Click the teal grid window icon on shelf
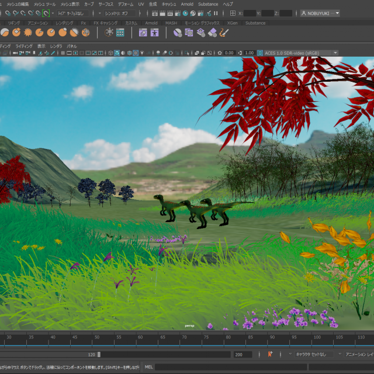Image resolution: width=374 pixels, height=374 pixels. pos(120,33)
